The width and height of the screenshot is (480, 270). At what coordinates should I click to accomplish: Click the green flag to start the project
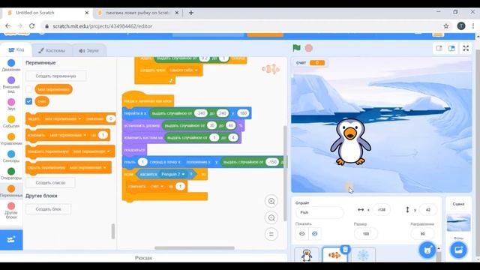tap(296, 48)
